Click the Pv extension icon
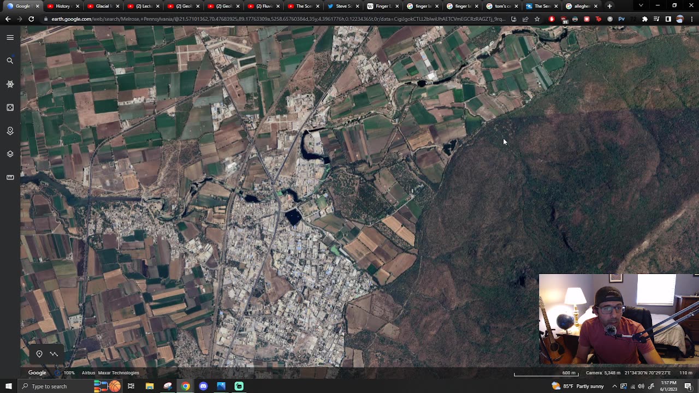 621,19
